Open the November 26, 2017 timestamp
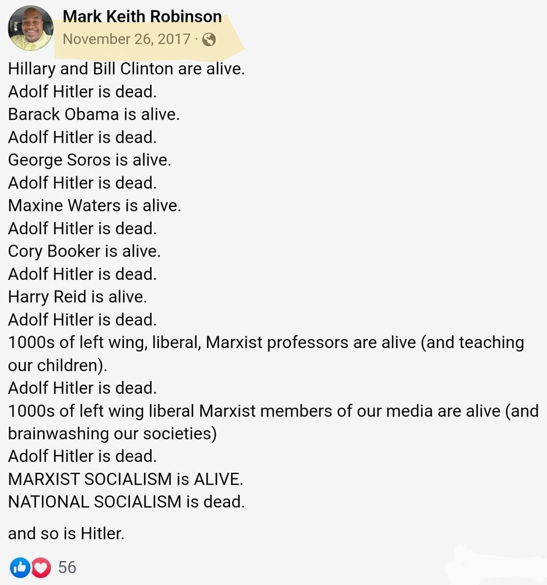This screenshot has width=547, height=585. point(127,40)
